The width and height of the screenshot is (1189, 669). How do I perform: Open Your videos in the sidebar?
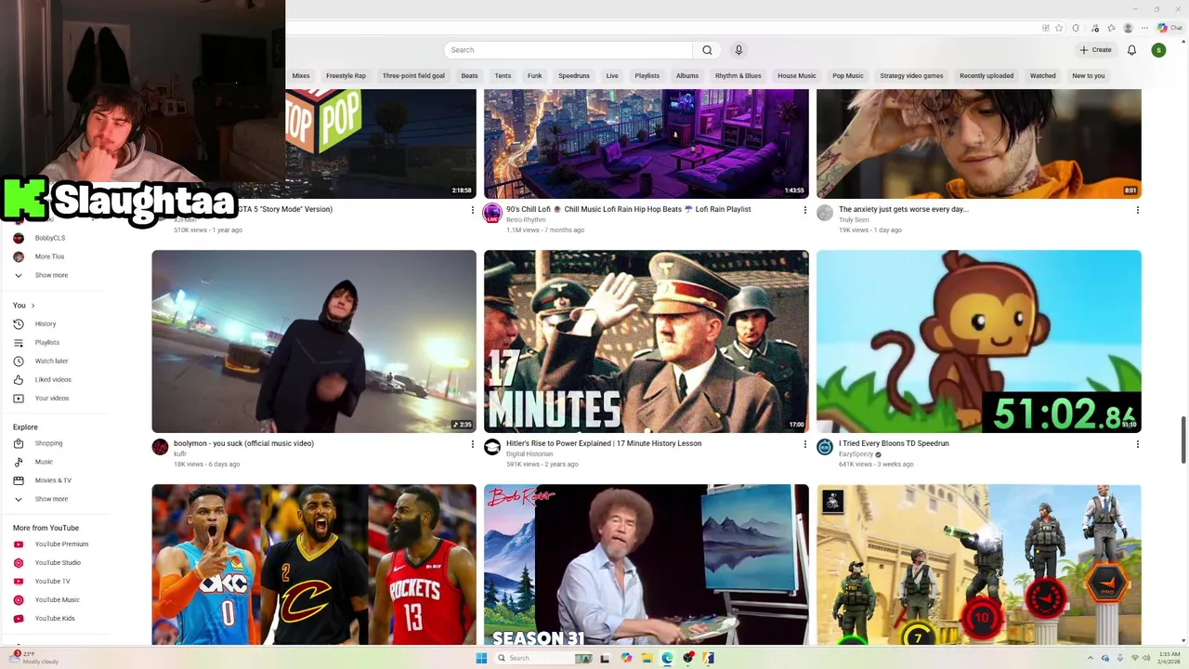[x=52, y=398]
